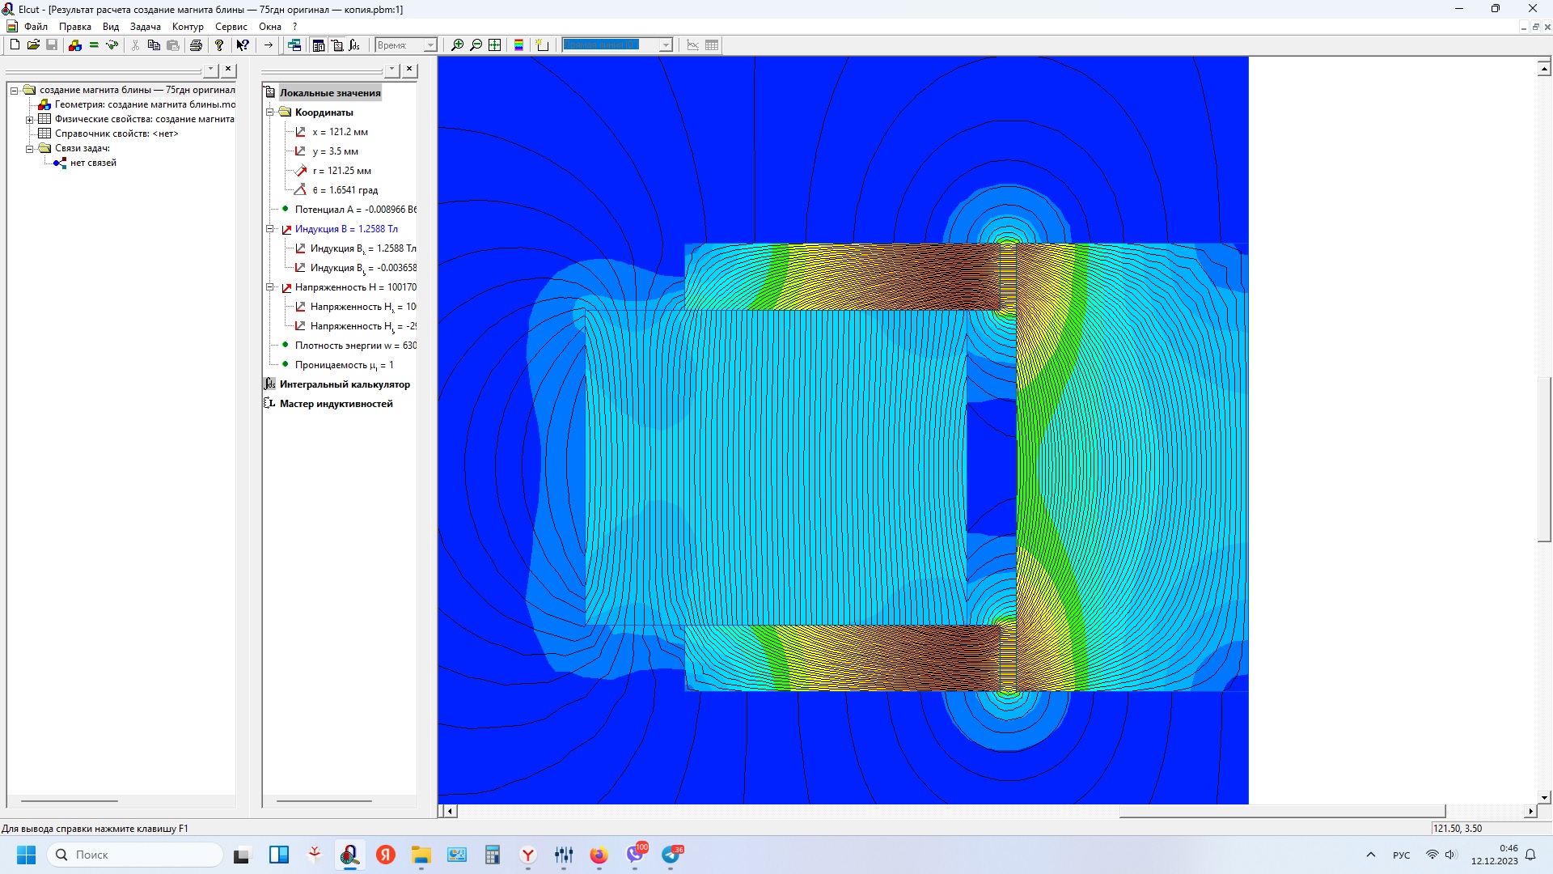Image resolution: width=1553 pixels, height=874 pixels.
Task: Collapse the Координаты tree node
Action: (x=270, y=112)
